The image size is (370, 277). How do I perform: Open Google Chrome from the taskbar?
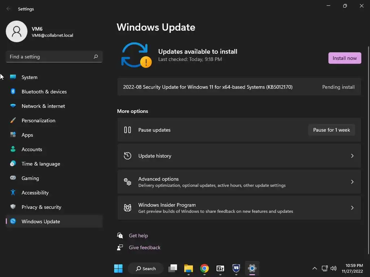click(x=205, y=268)
